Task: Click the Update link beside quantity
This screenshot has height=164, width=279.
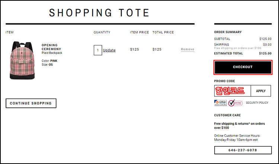Action: click(x=109, y=50)
